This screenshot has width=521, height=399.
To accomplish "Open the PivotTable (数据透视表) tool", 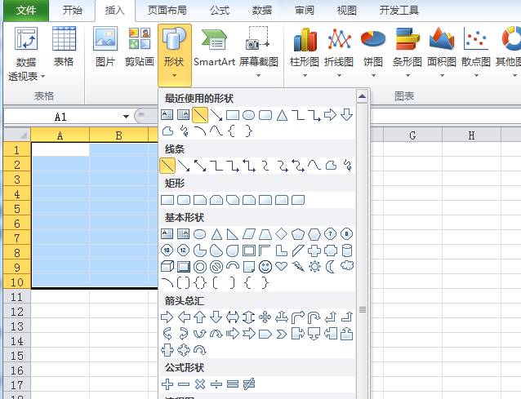I will click(x=26, y=55).
